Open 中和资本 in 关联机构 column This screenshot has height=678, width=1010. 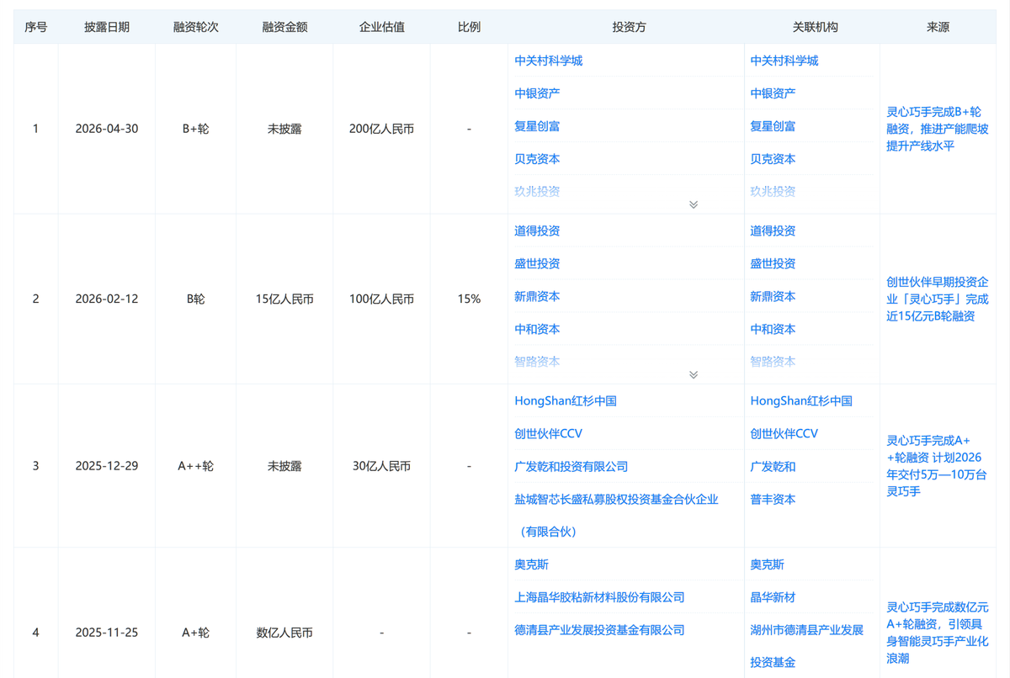point(773,329)
